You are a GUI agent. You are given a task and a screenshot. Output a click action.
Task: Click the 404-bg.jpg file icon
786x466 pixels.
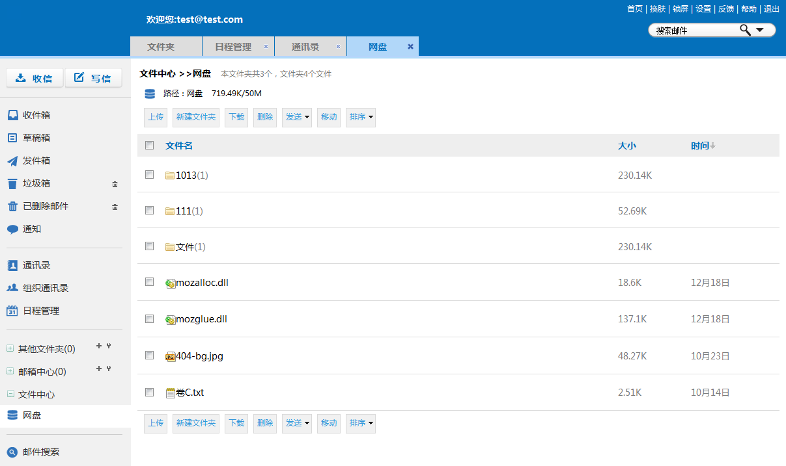tap(170, 356)
